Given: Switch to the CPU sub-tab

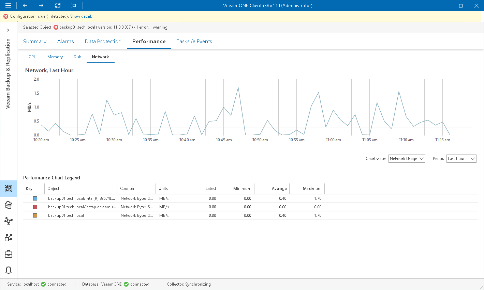Looking at the screenshot, I should [x=32, y=57].
